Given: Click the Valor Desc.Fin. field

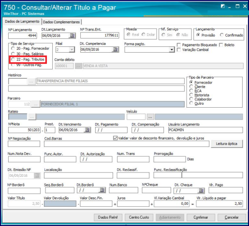Looking at the screenshot, I should 96,204.
